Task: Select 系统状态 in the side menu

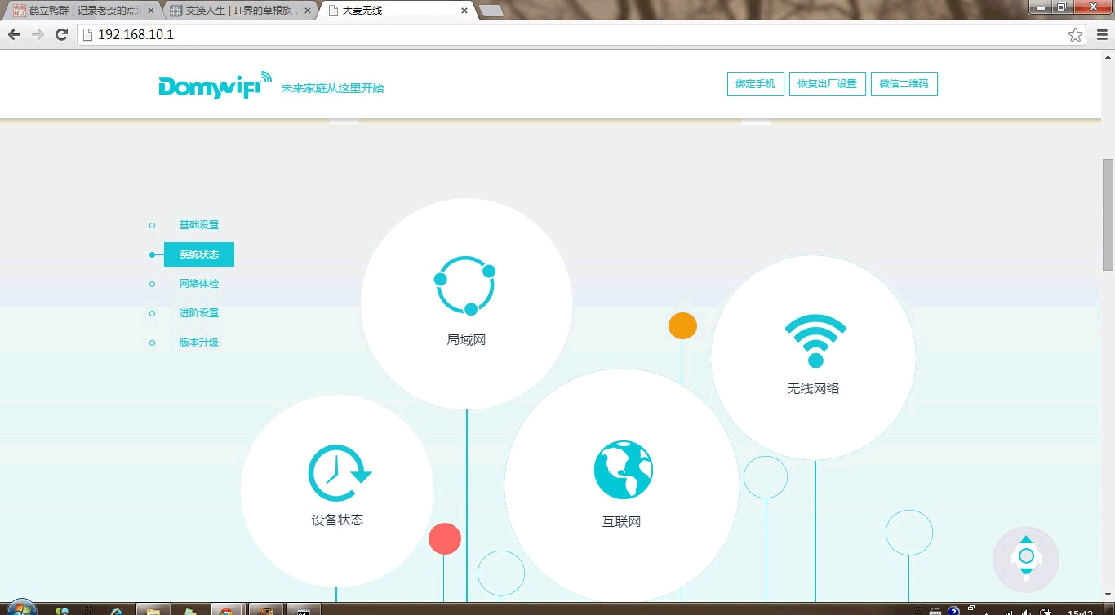Action: click(x=199, y=254)
